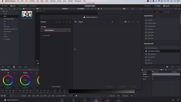This screenshot has width=181, height=102.
Task: Open the Workspace menu
Action: (x=78, y=1)
